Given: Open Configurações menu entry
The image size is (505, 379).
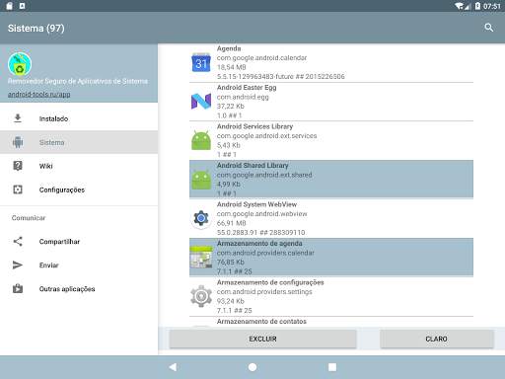Looking at the screenshot, I should click(79, 189).
